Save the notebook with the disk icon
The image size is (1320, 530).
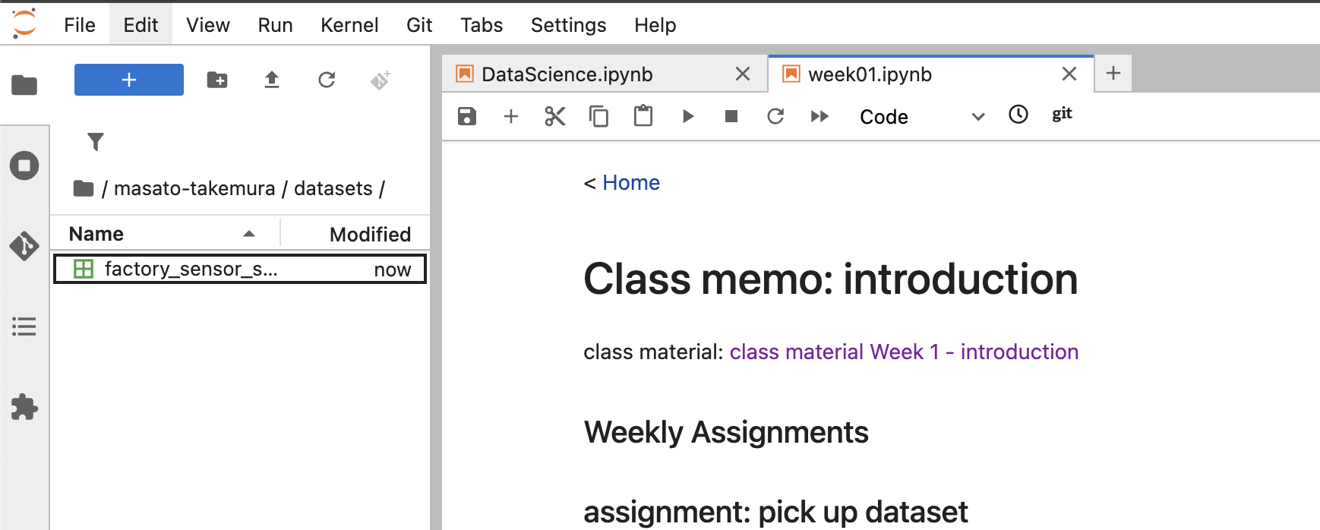point(467,116)
